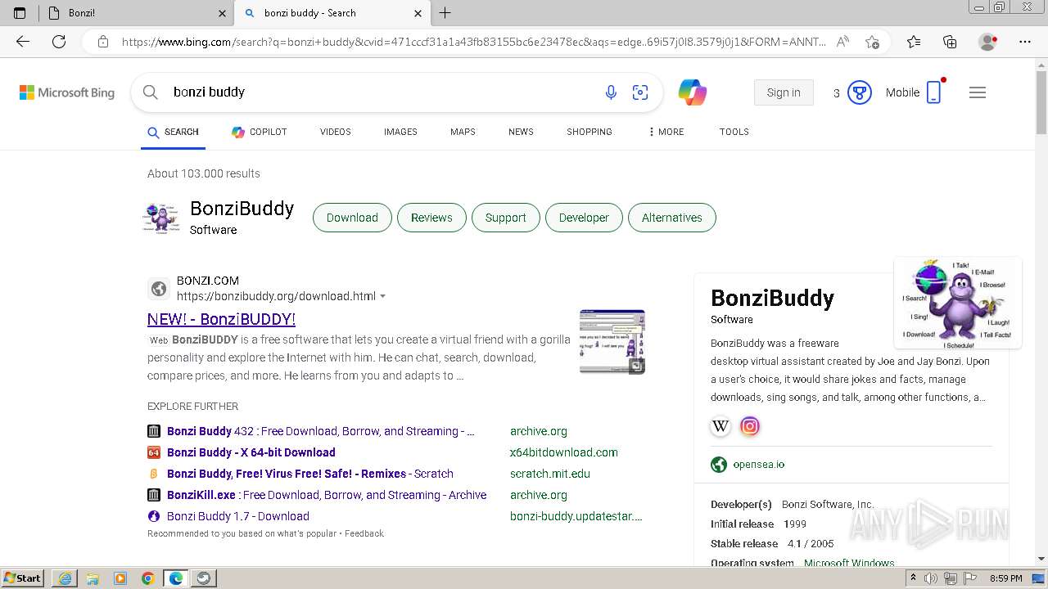Open Chrome from the taskbar
This screenshot has height=589, width=1048.
tap(148, 578)
